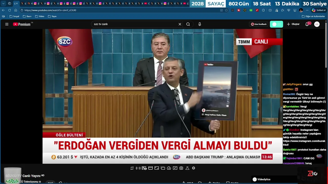
Task: Open browser essentials heart icon
Action: (289, 10)
